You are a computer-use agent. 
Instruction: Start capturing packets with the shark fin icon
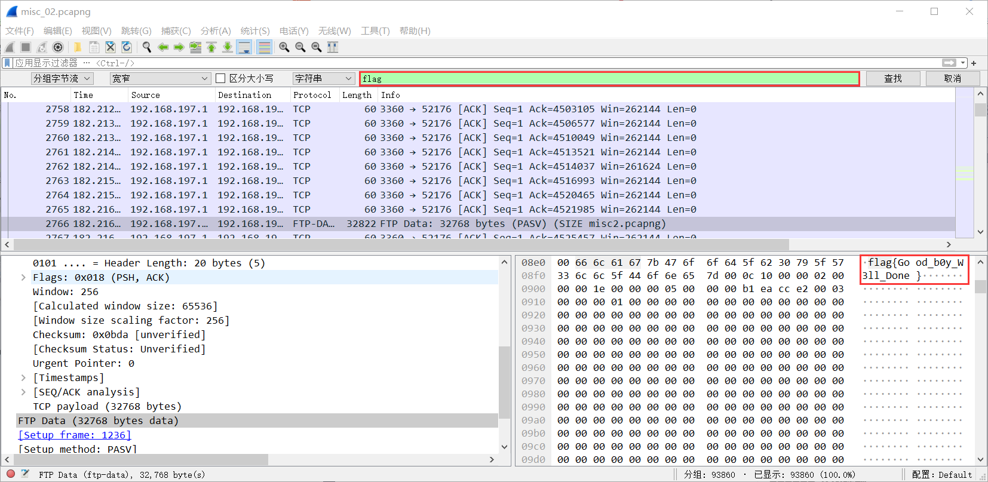pyautogui.click(x=10, y=47)
